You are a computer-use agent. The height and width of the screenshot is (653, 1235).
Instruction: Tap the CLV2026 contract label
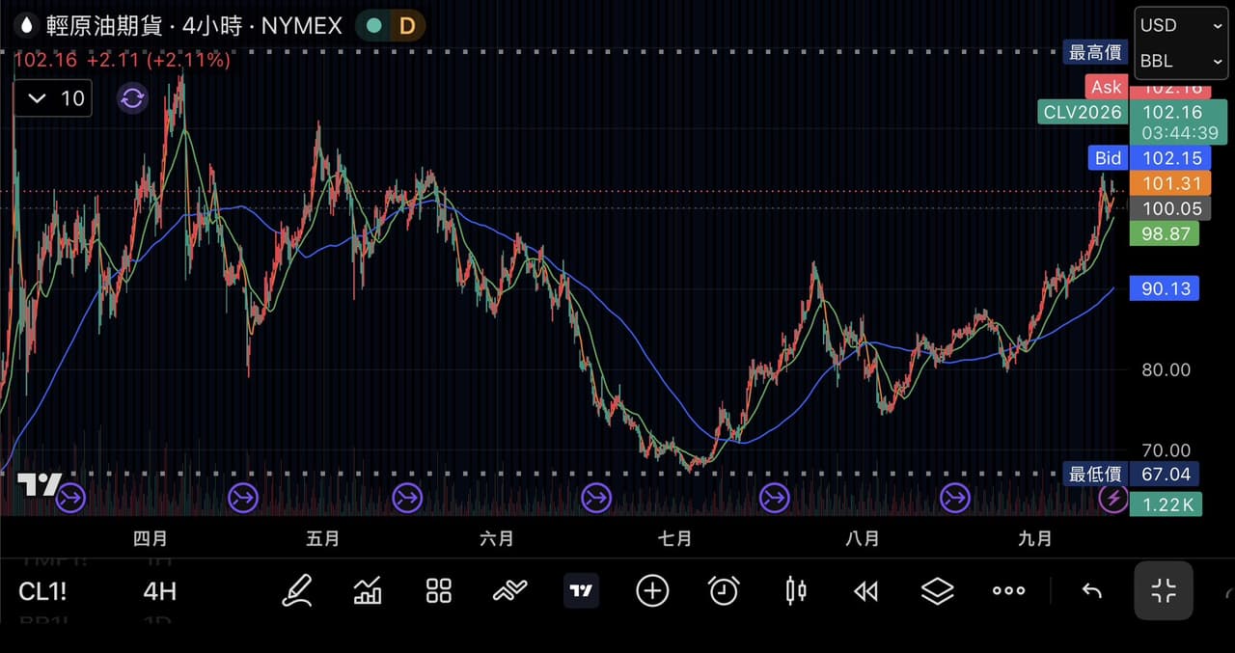[1083, 112]
